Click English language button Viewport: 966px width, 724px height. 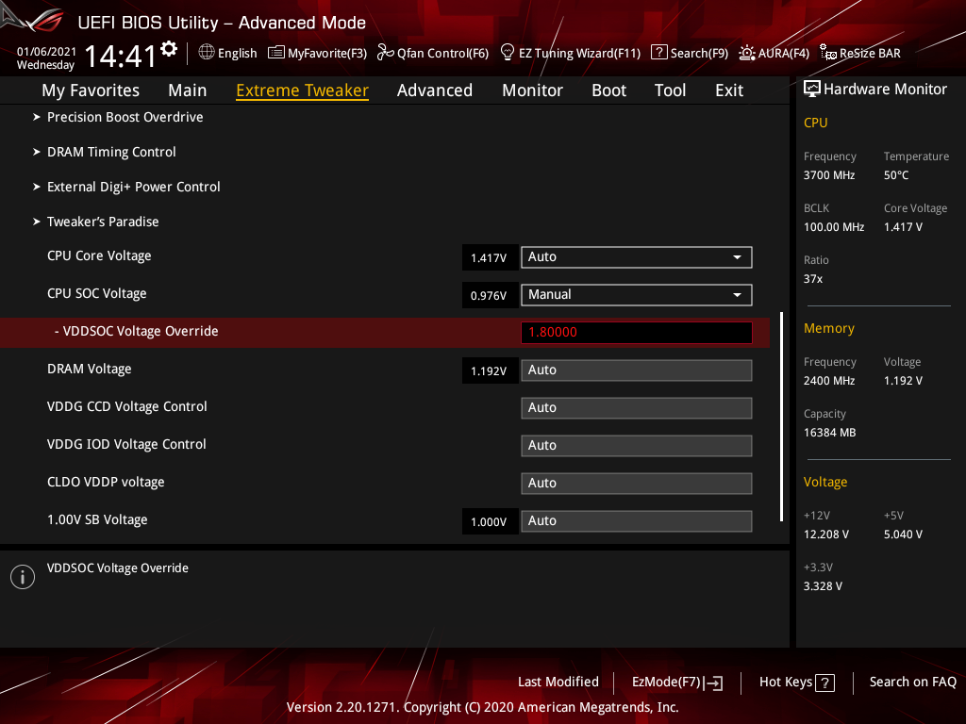coord(228,53)
